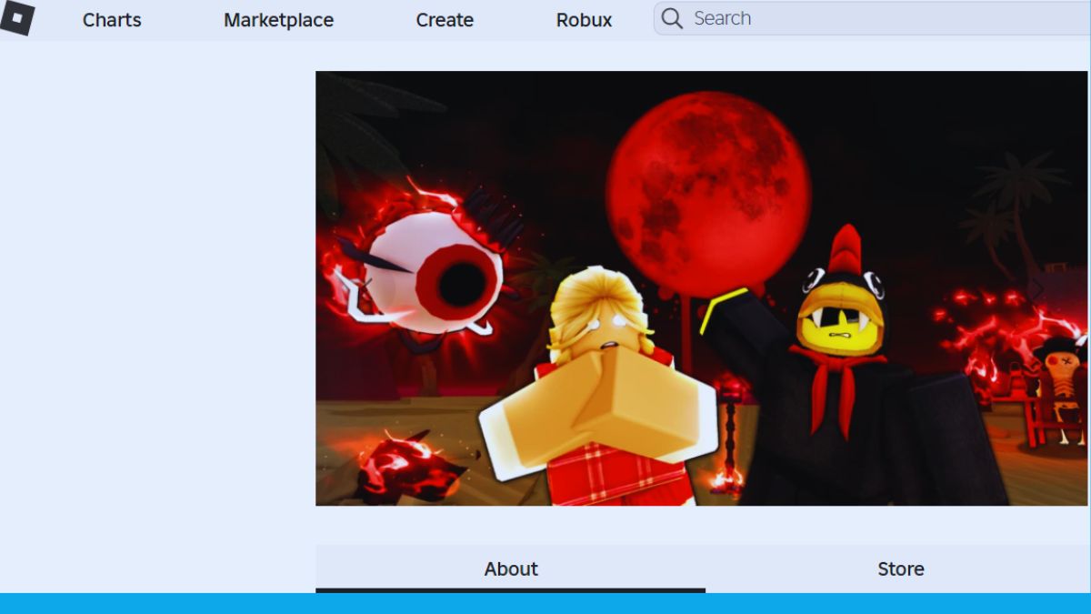Advance carousel with the right chevron arrow
The image size is (1091, 614).
[1037, 289]
